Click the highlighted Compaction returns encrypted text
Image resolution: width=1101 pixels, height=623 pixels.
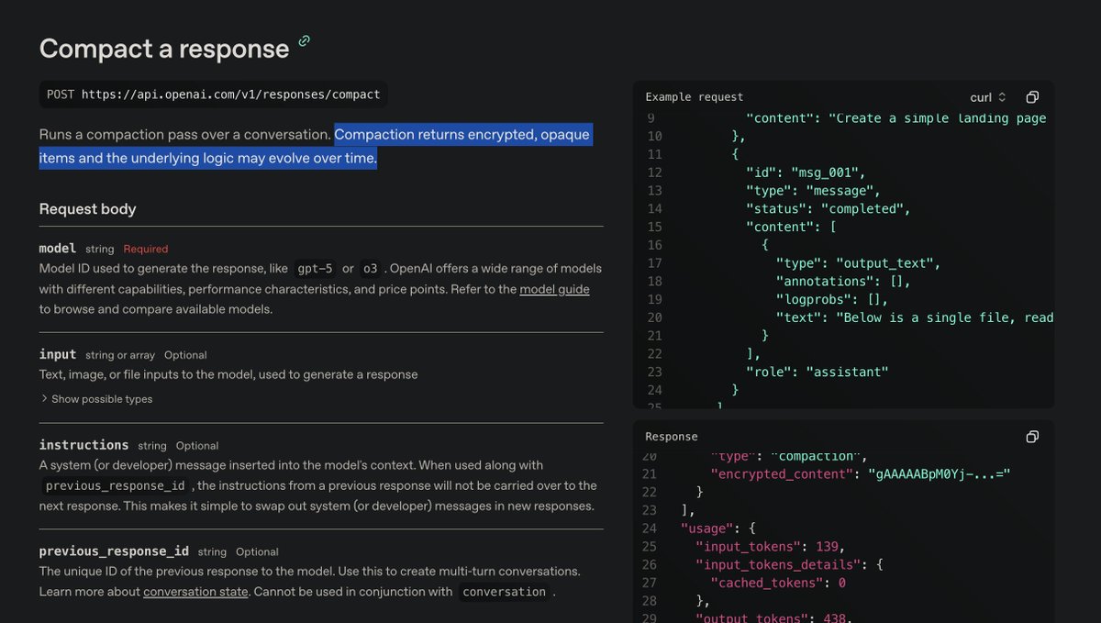point(315,147)
